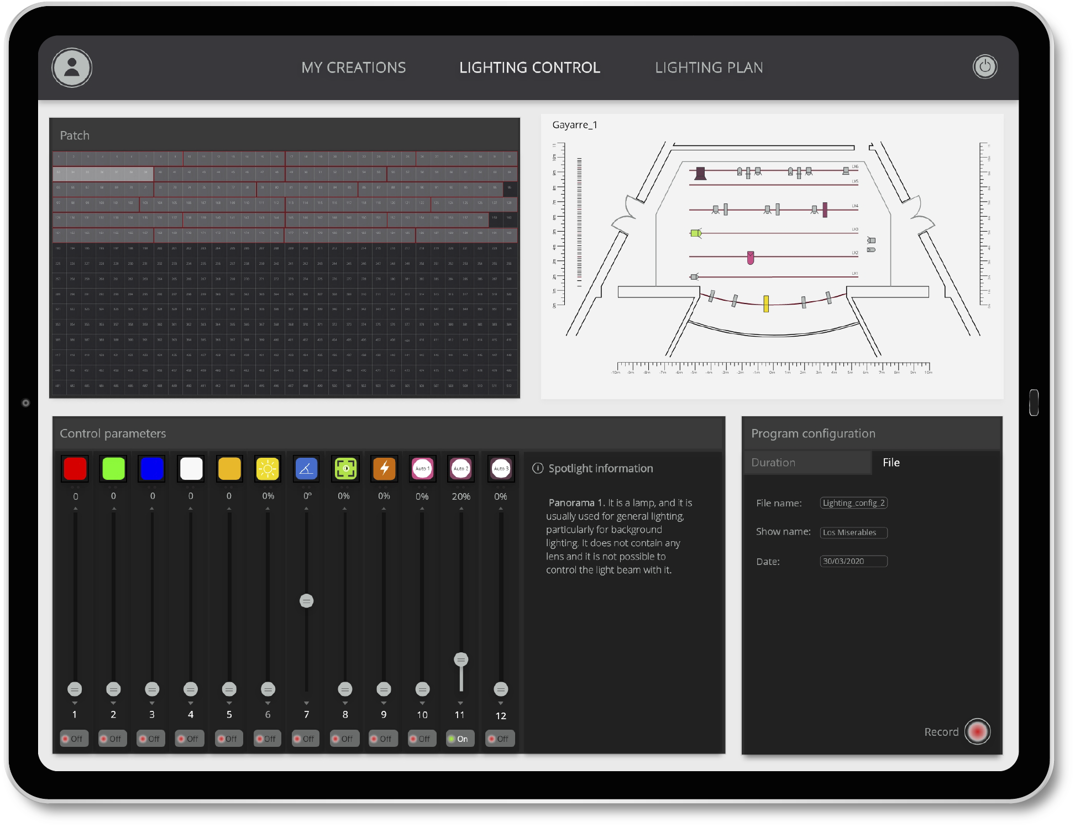1075x827 pixels.
Task: Select the red color swatch
Action: click(x=76, y=468)
